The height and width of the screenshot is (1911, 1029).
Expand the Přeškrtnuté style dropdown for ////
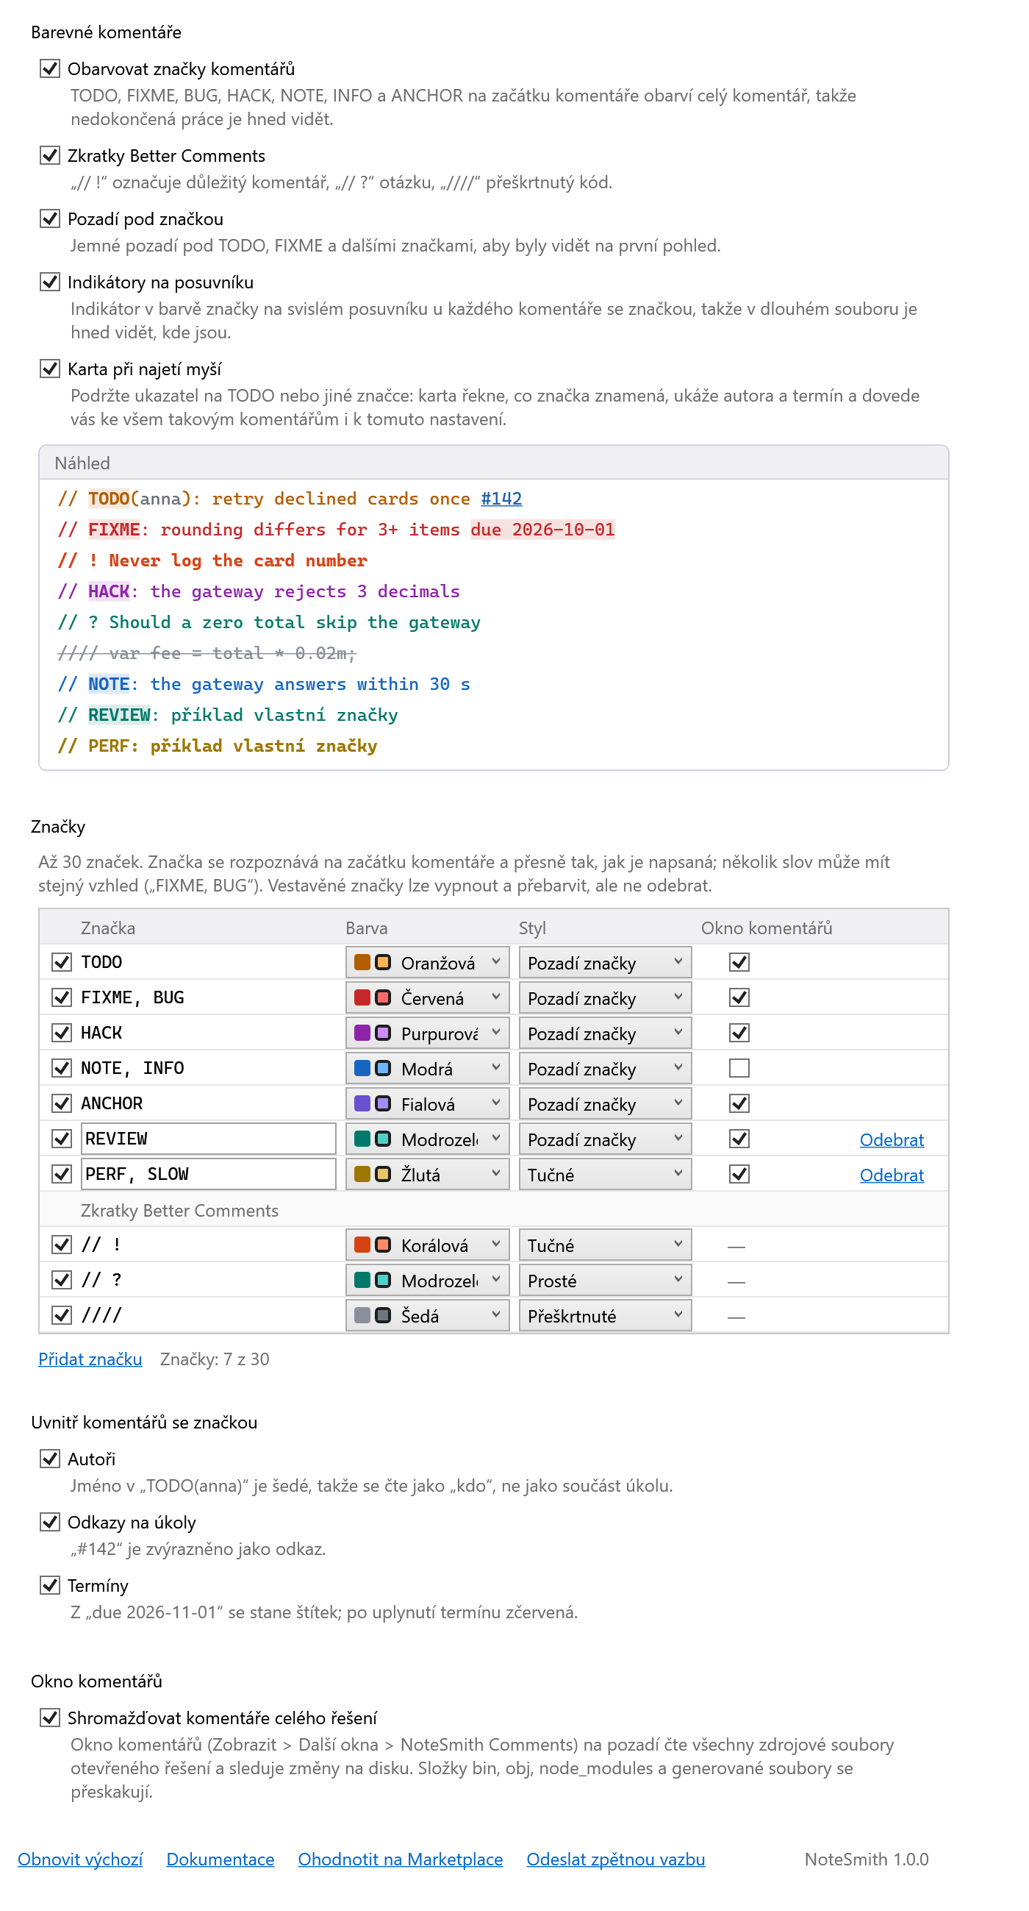[x=605, y=1315]
